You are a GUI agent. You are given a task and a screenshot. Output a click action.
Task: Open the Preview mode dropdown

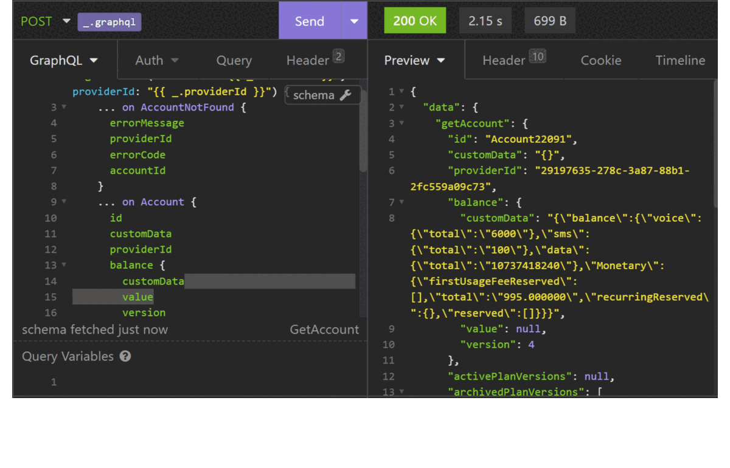415,60
